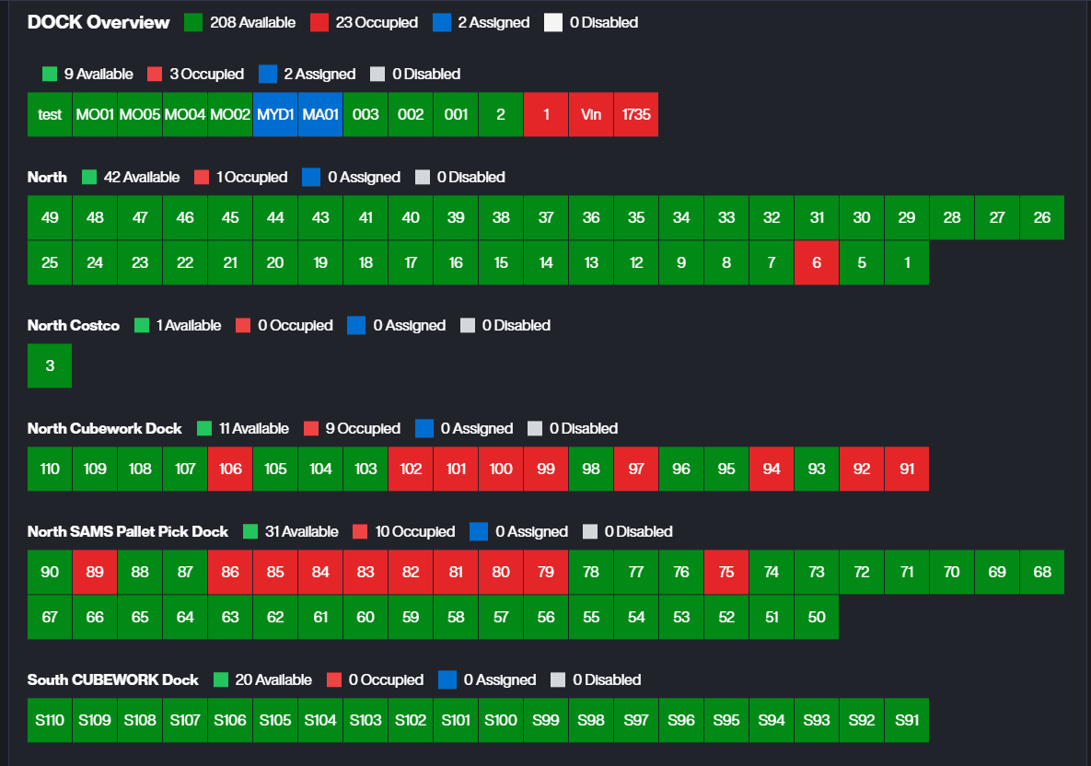
Task: Select occupied dock 106 in North Cubework Dock
Action: click(x=230, y=469)
